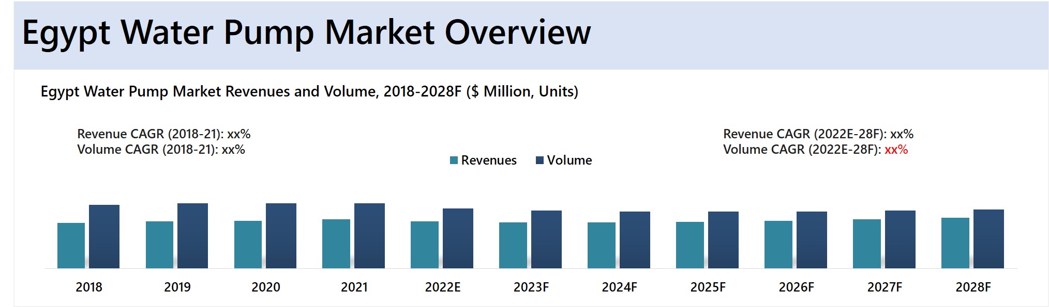1049x307 pixels.
Task: Click the 2018 Volume bar
Action: coord(104,236)
